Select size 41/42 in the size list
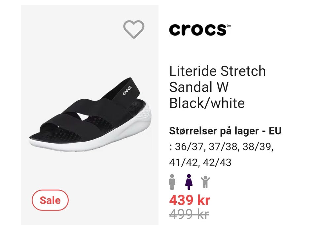Image resolution: width=317 pixels, height=229 pixels. point(183,163)
